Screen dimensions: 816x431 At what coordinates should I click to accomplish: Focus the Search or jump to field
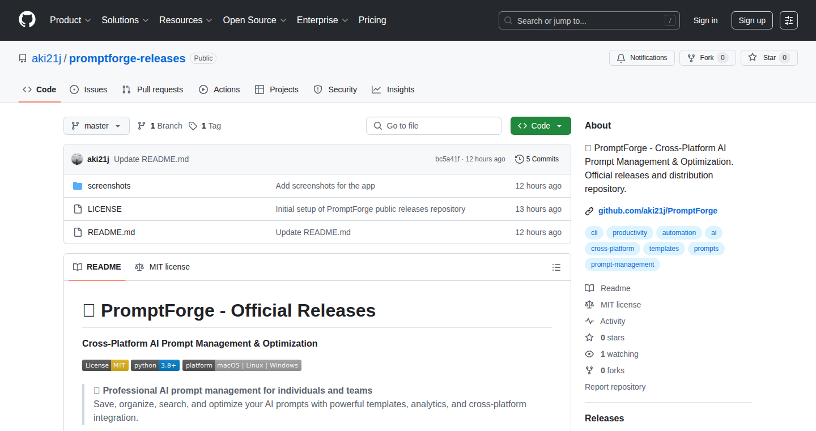tap(589, 20)
